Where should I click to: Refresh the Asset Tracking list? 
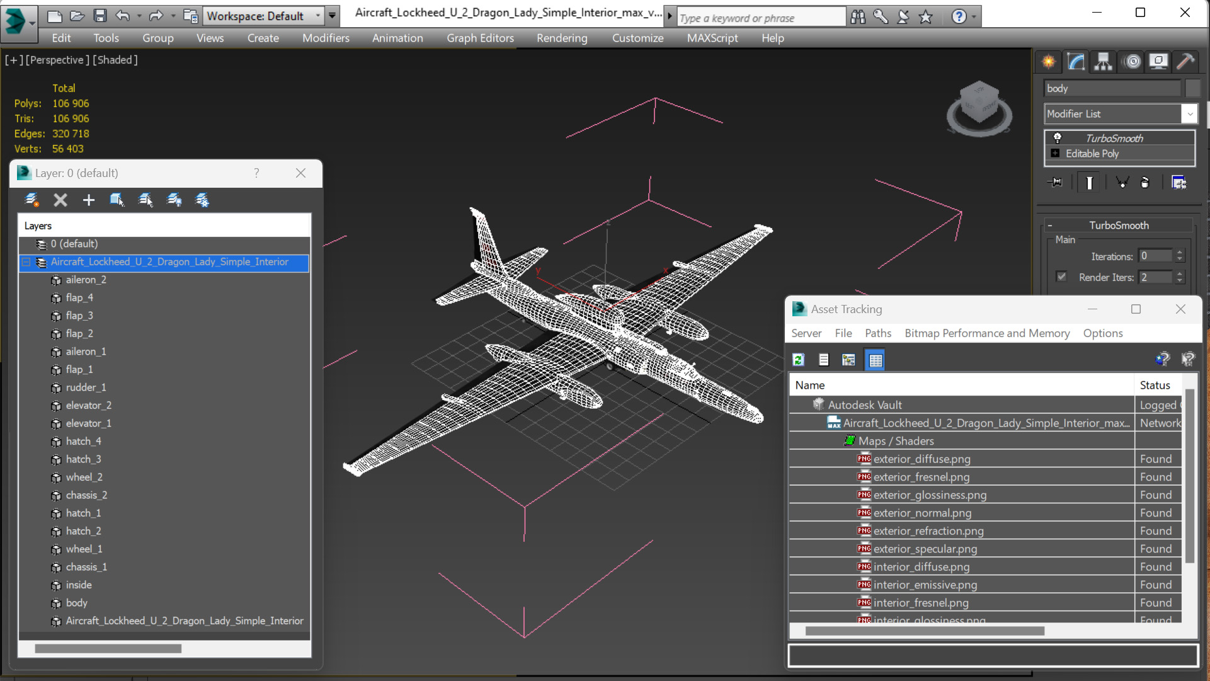point(799,360)
